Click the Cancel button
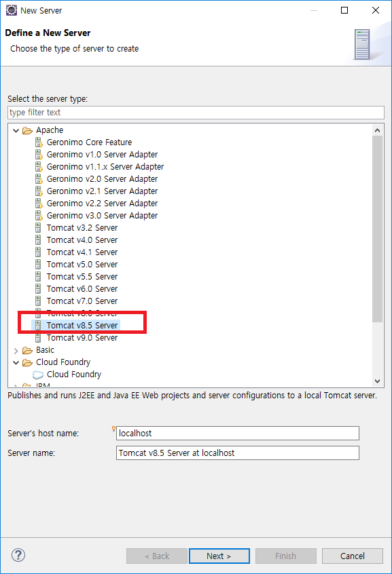The image size is (392, 574). tap(353, 556)
